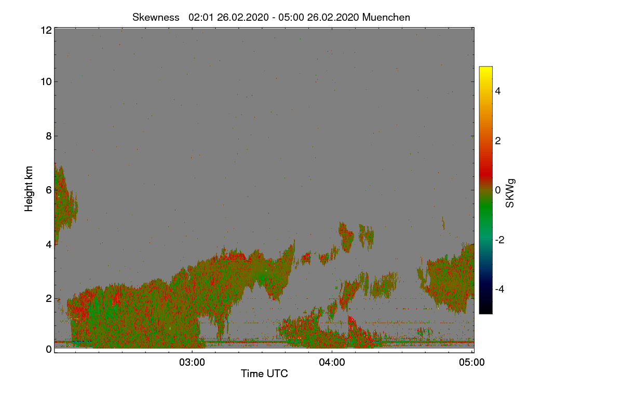Click the height tick label 12
This screenshot has height=415, width=623.
(x=46, y=30)
